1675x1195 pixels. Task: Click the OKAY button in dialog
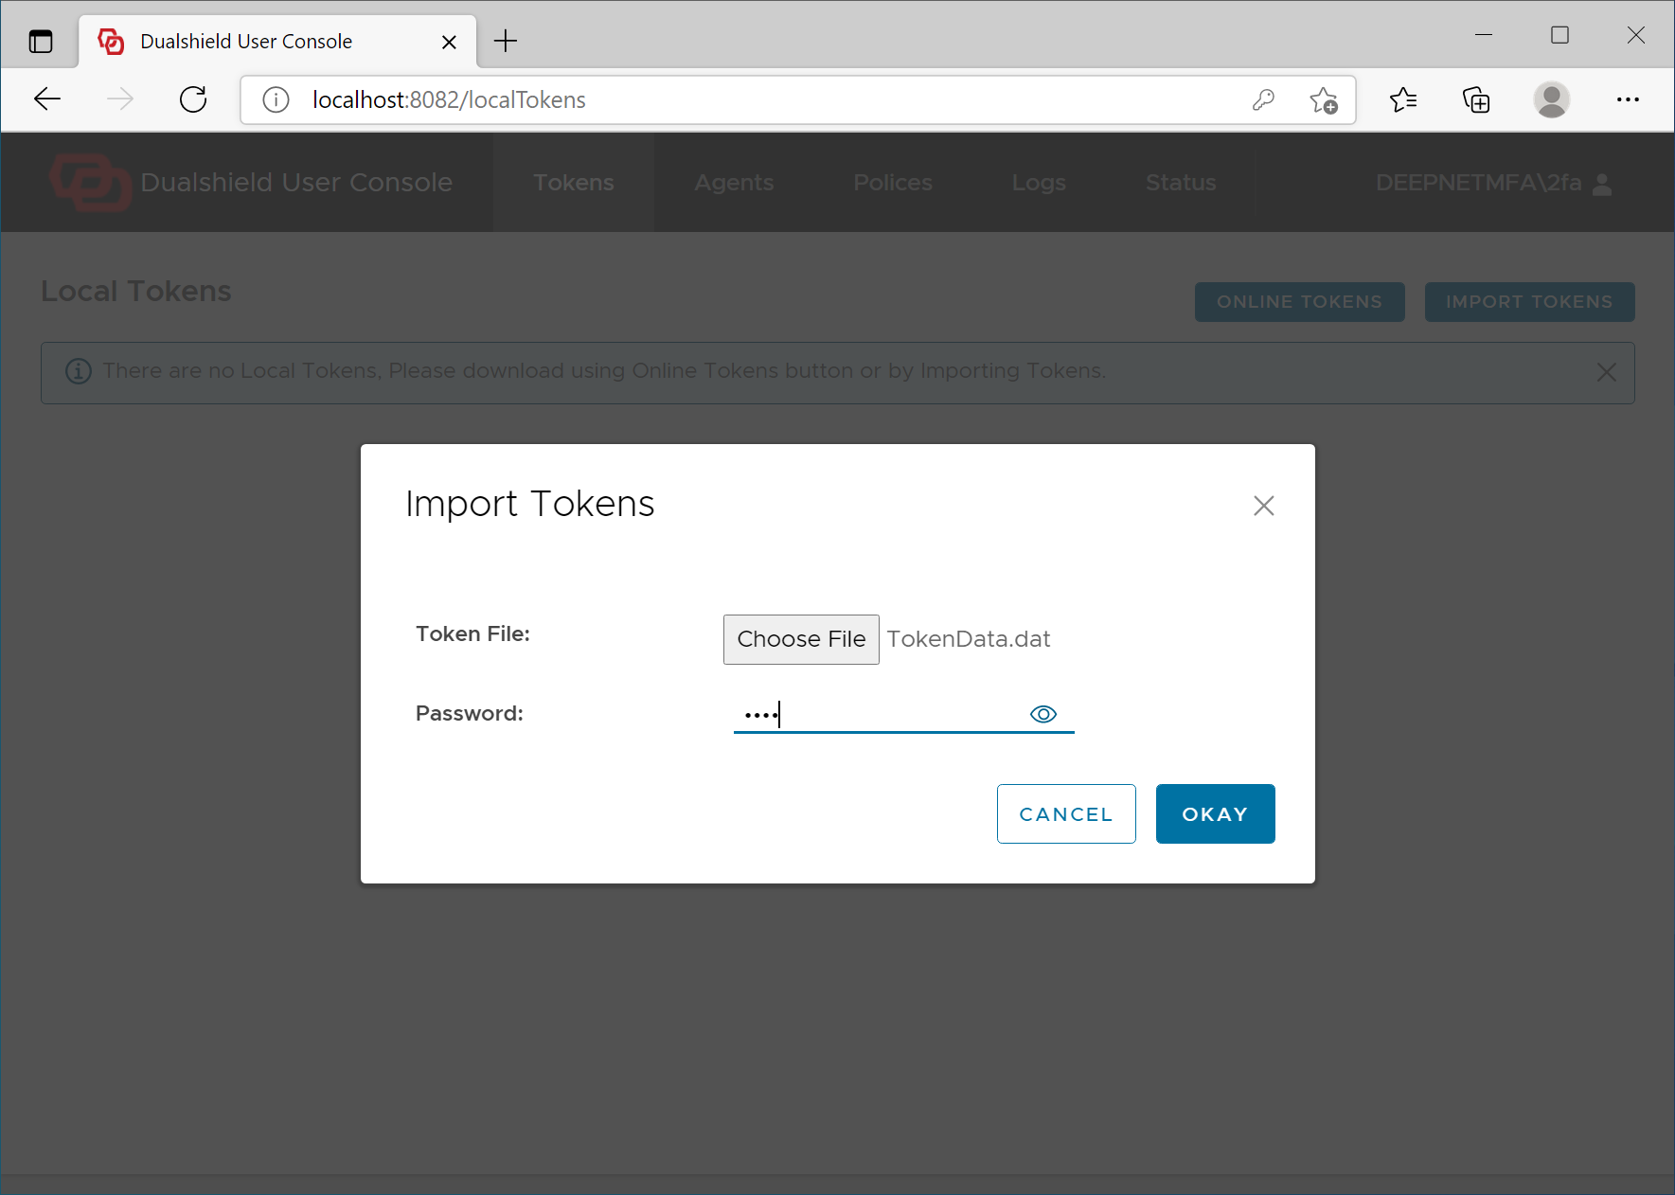[1215, 813]
